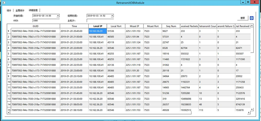The image size is (261, 121).
Task: Click the Received Packets column header
Action: pos(189,26)
